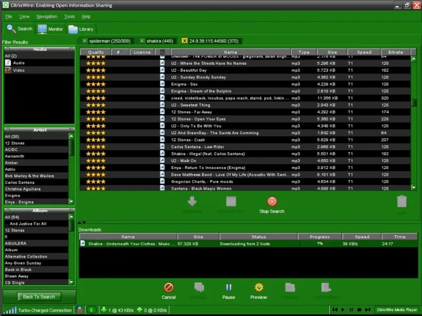Collapse the Artist filter panel arrow
This screenshot has width=422, height=316.
71,130
